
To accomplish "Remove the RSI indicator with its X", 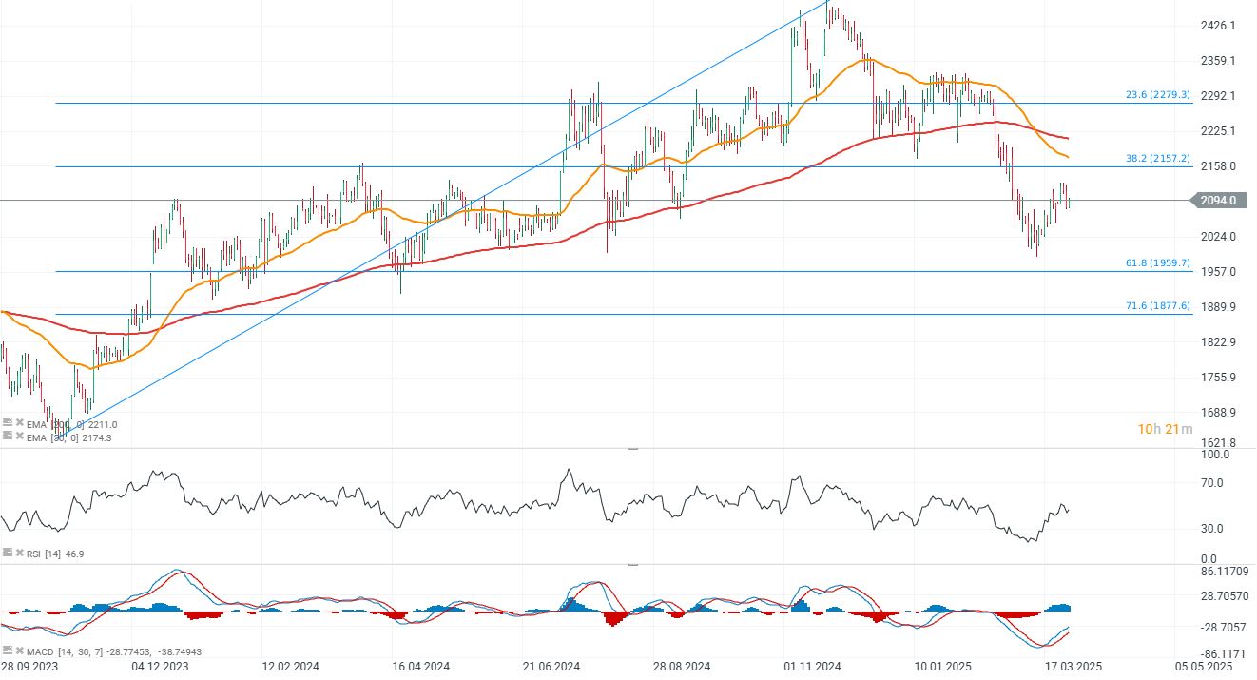I will (20, 553).
